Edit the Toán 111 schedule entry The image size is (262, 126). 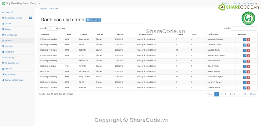coord(245,50)
